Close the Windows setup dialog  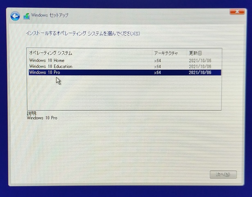tap(237, 11)
